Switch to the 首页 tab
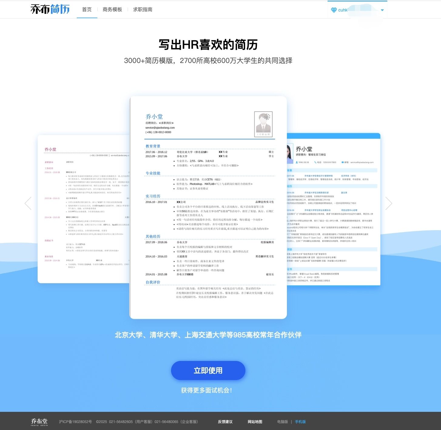The image size is (441, 430). (x=87, y=9)
